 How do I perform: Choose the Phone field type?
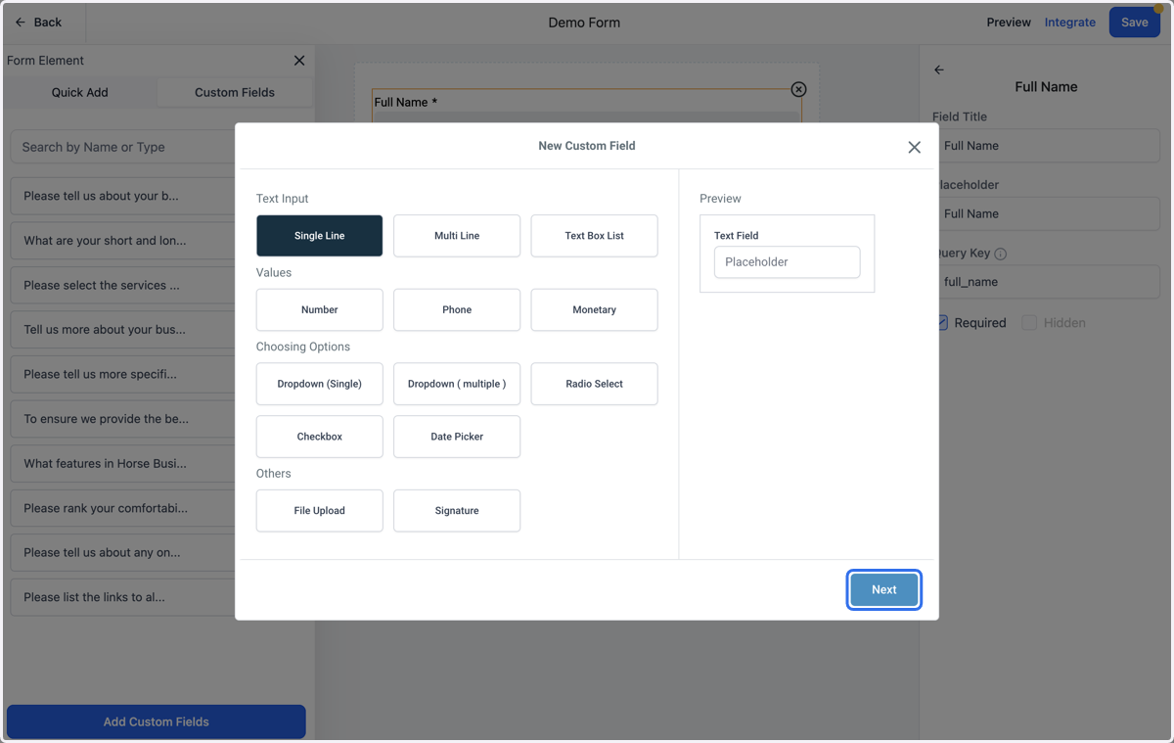457,310
